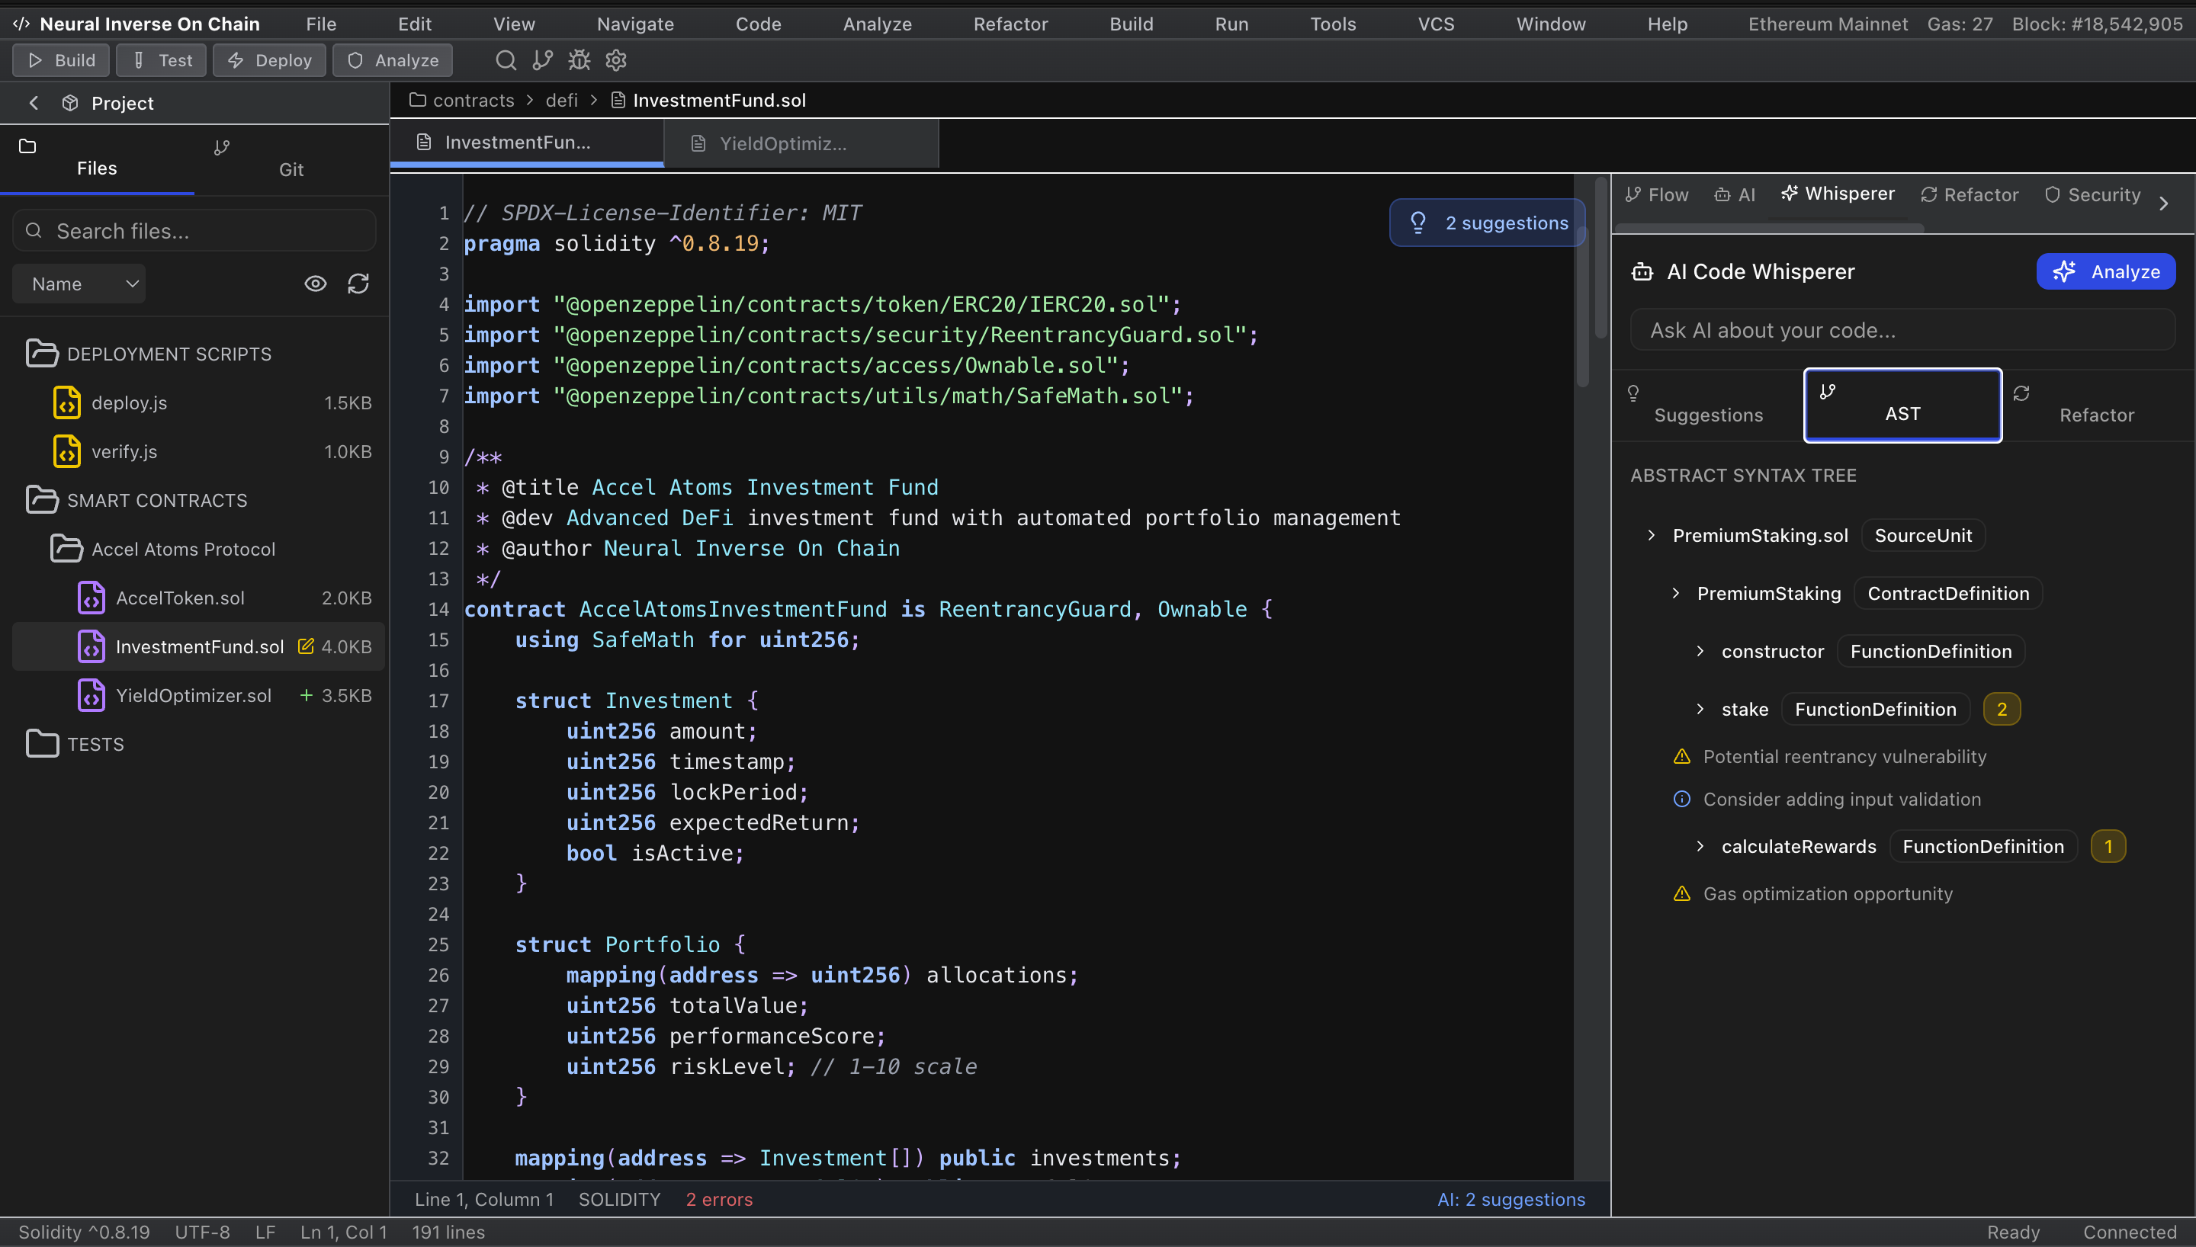
Task: Click the search magnifier toolbar icon
Action: [x=506, y=60]
